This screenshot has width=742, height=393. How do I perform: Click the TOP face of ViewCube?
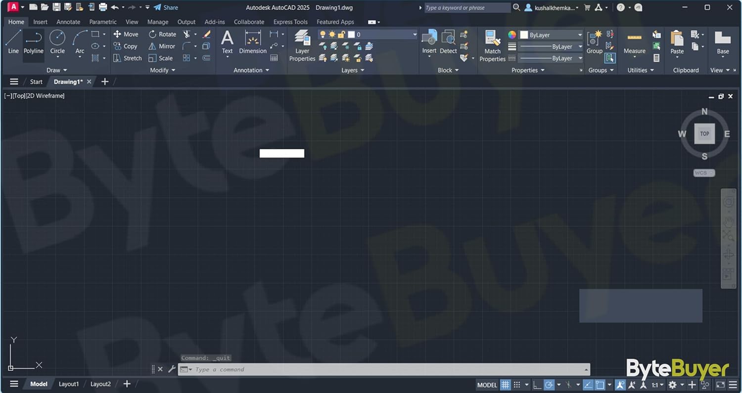(x=704, y=133)
